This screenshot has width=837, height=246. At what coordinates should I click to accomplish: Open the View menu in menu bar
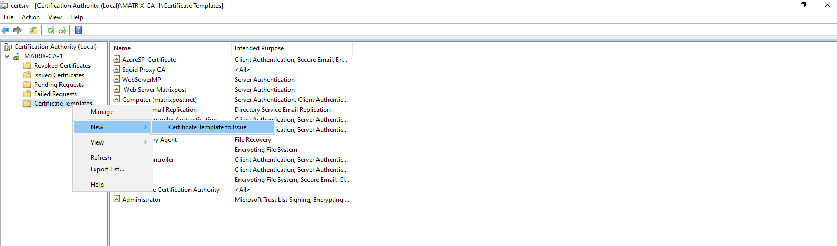(x=55, y=17)
